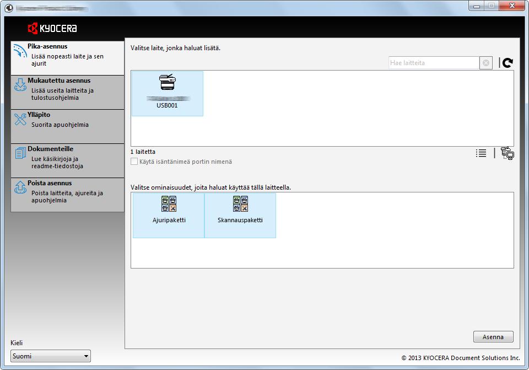This screenshot has height=370, width=529.
Task: Click the Kyocera logo
Action: coord(52,28)
